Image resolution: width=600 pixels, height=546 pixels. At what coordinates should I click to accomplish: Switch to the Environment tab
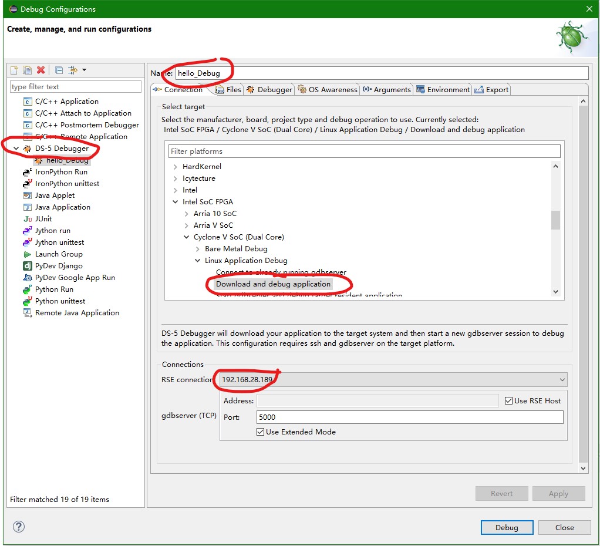pos(443,90)
